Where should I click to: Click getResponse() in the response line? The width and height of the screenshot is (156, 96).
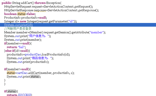click(x=88, y=10)
